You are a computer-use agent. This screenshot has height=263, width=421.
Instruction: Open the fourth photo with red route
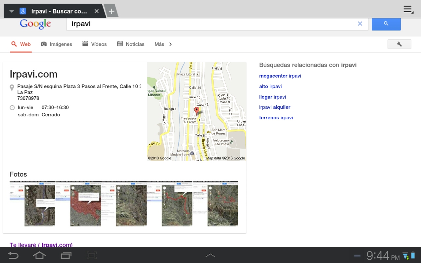click(170, 203)
